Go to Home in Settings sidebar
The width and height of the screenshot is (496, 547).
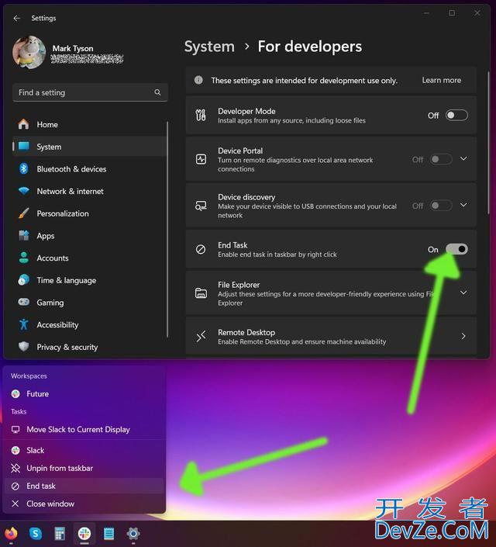pyautogui.click(x=90, y=124)
